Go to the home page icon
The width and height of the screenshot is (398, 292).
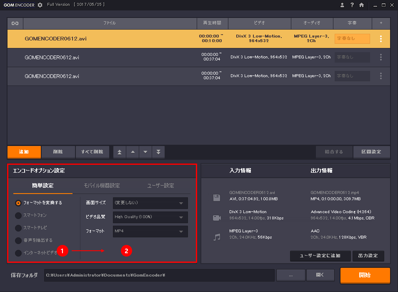coord(361,5)
